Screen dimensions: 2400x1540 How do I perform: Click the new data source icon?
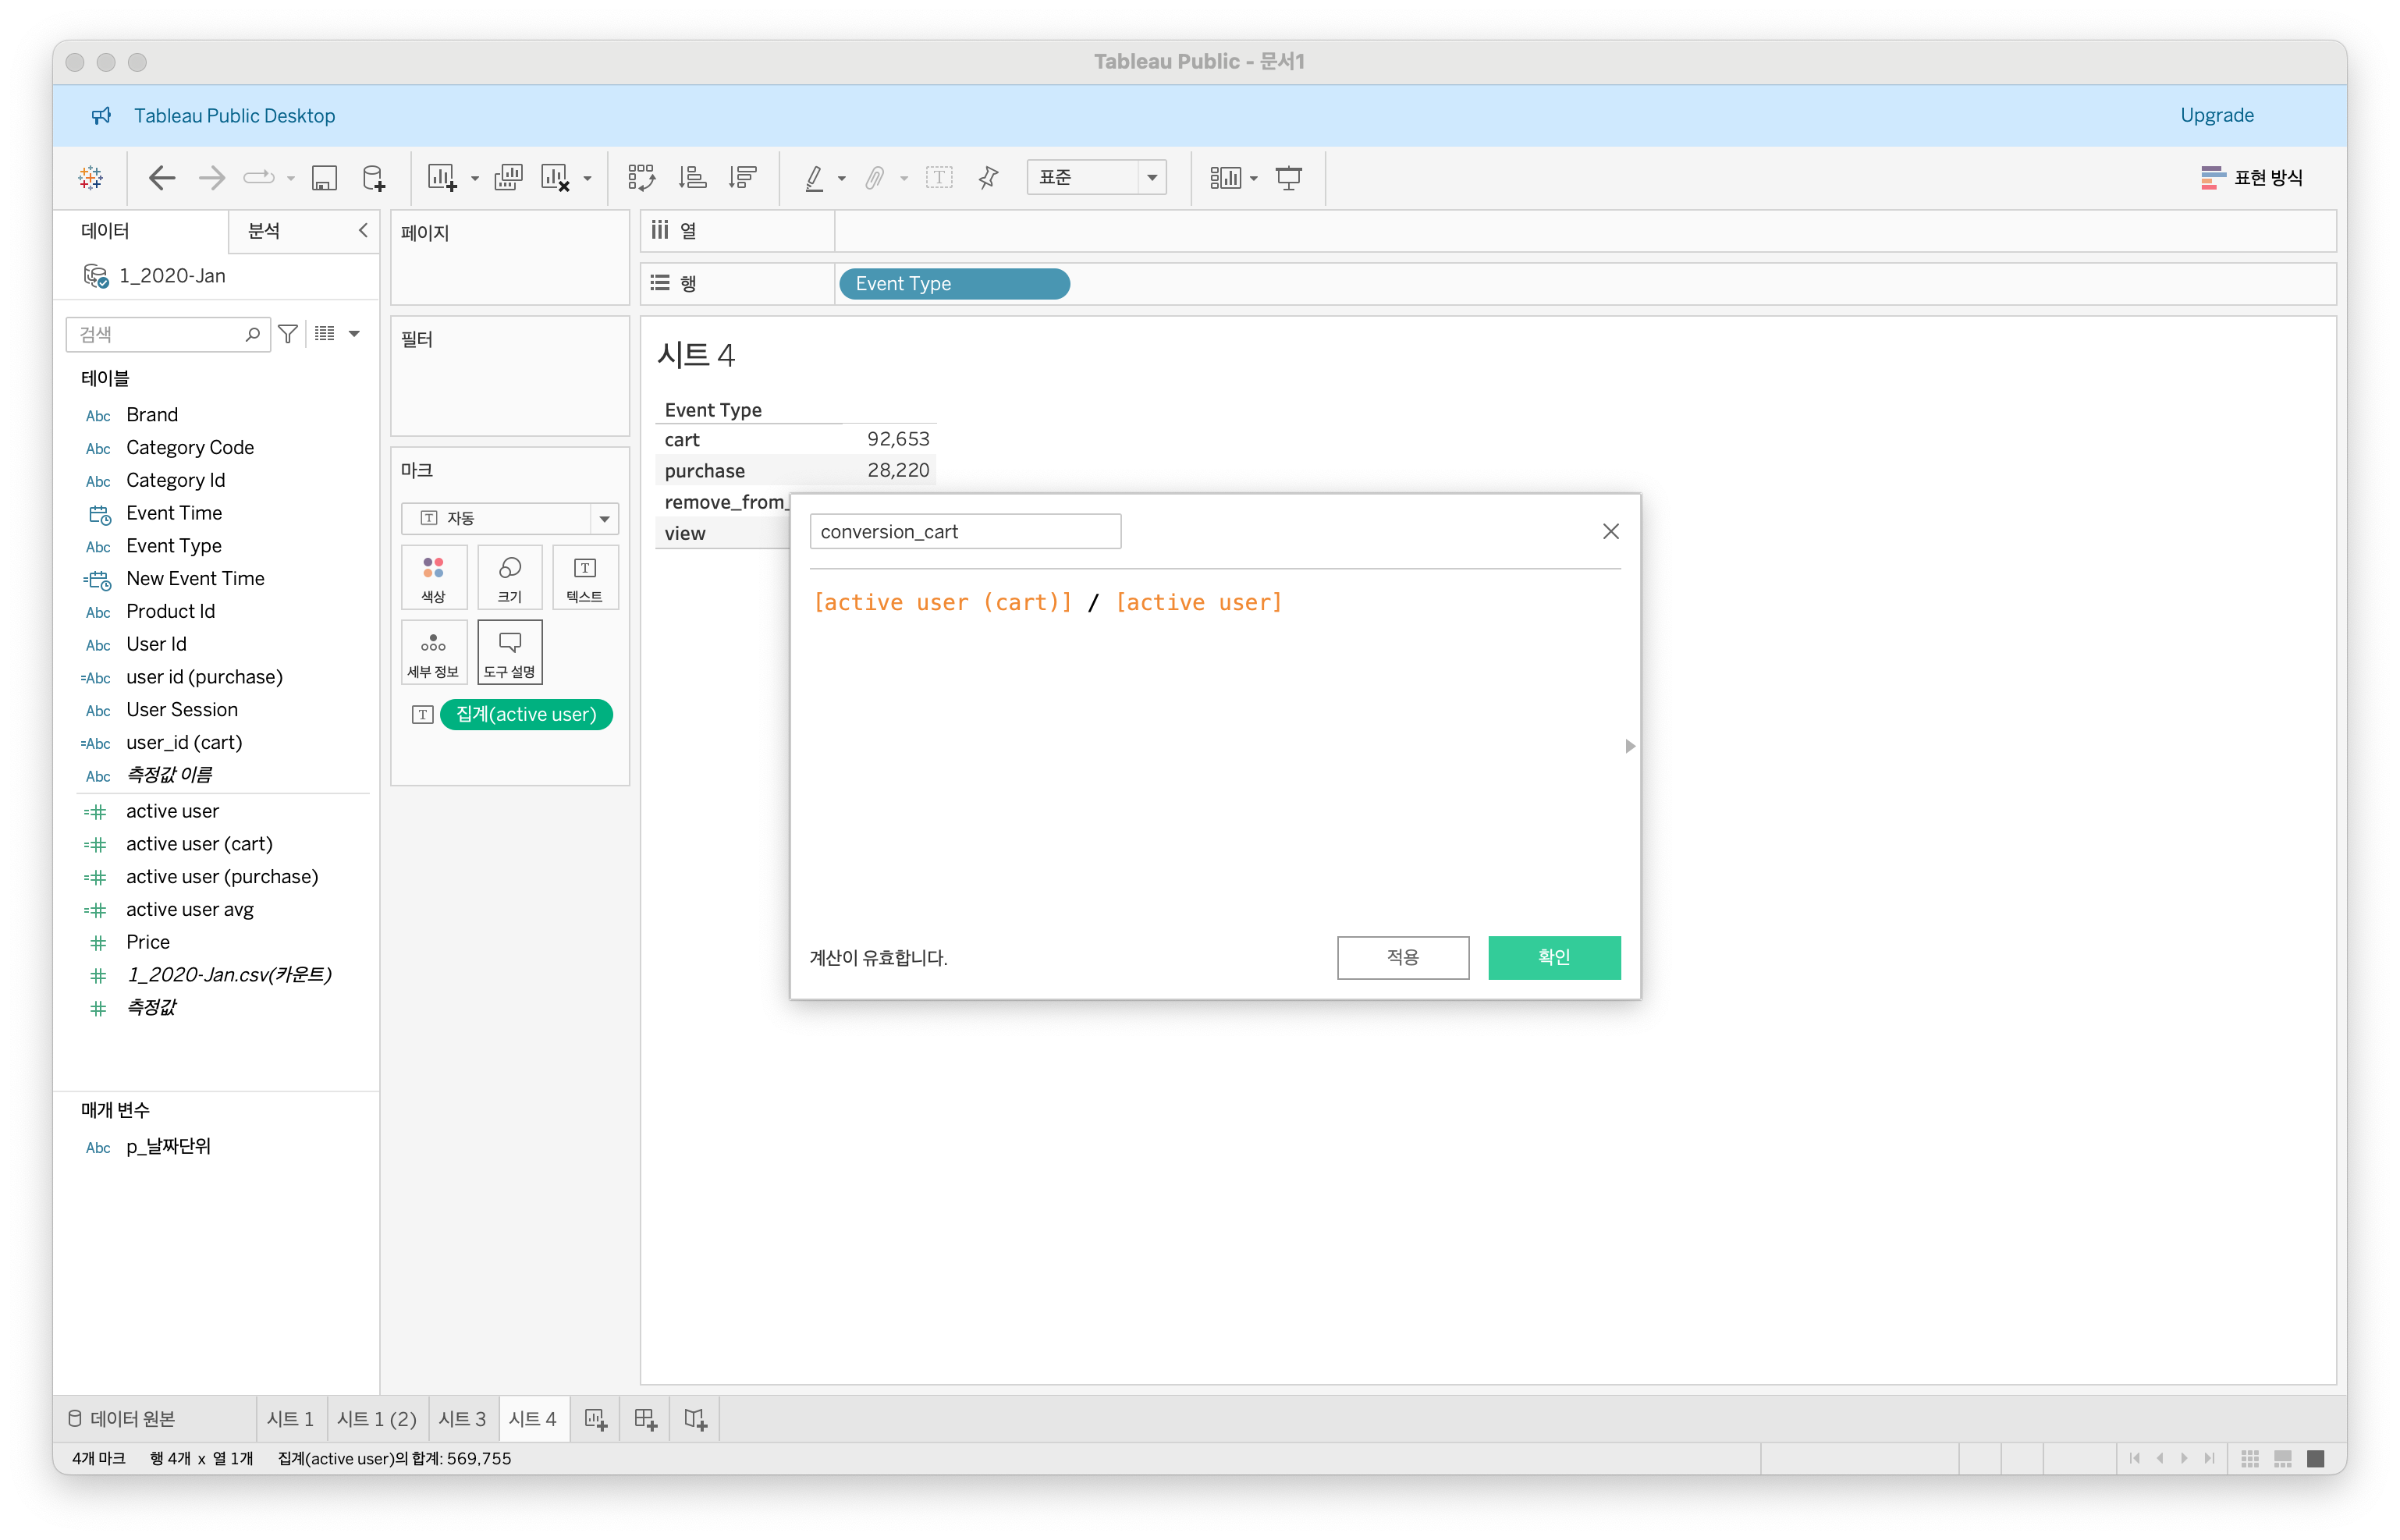(373, 178)
